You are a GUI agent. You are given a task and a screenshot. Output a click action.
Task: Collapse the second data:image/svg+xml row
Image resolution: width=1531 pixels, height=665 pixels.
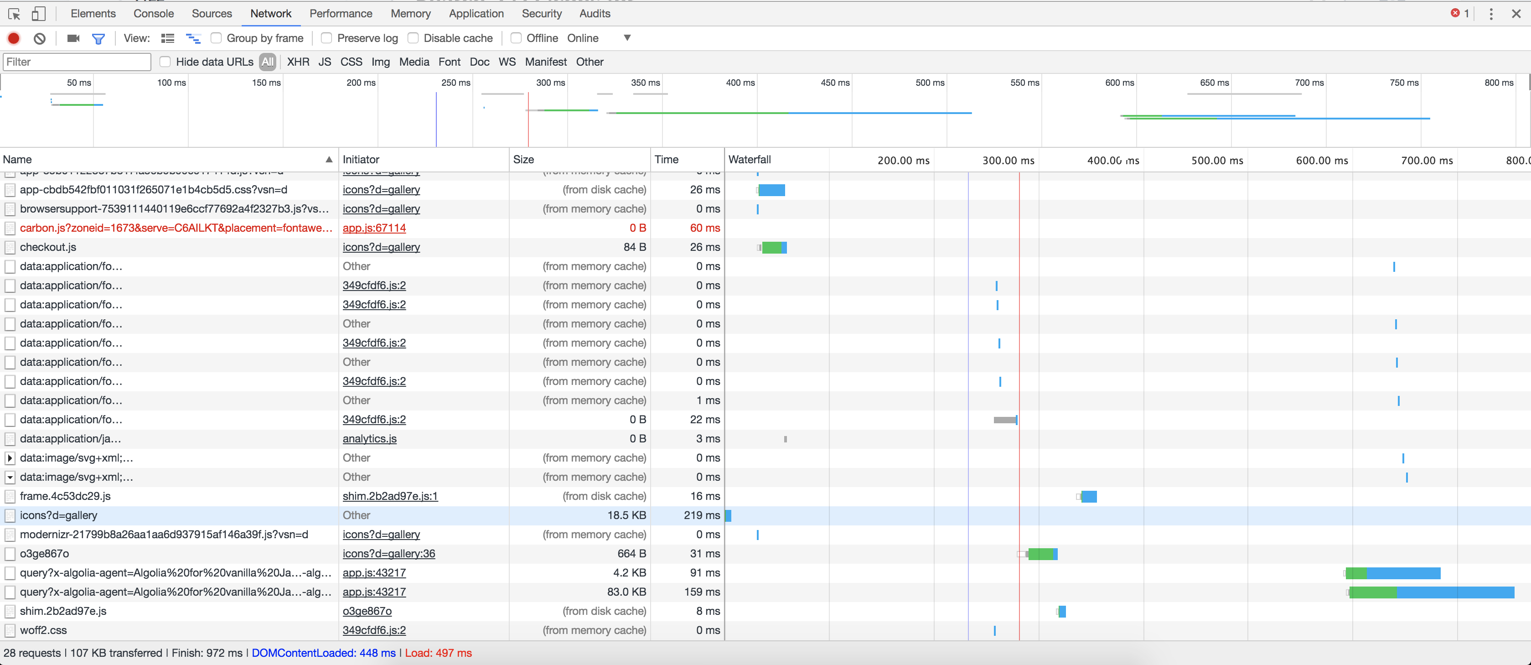[10, 477]
